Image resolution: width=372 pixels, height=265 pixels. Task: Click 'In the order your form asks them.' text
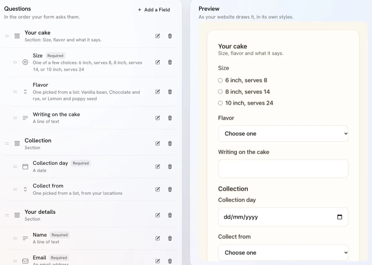[x=42, y=17]
